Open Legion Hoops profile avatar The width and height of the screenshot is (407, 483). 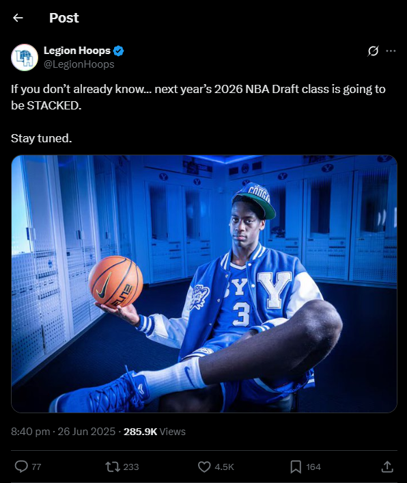25,57
